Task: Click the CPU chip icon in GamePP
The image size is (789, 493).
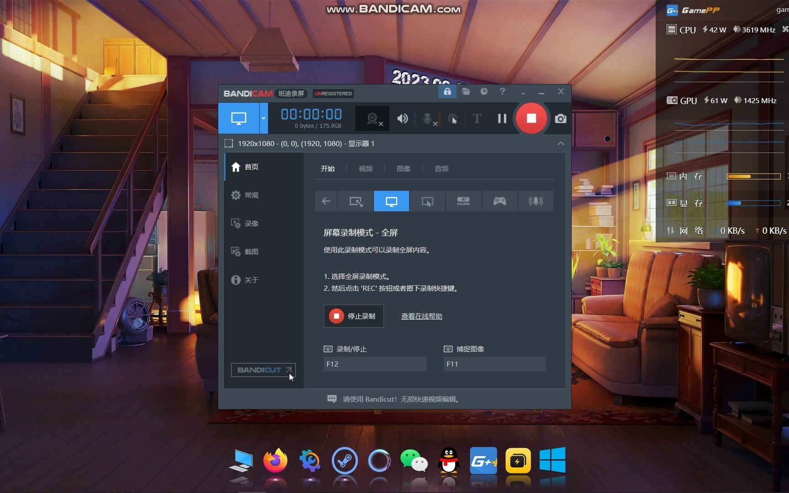Action: tap(671, 30)
